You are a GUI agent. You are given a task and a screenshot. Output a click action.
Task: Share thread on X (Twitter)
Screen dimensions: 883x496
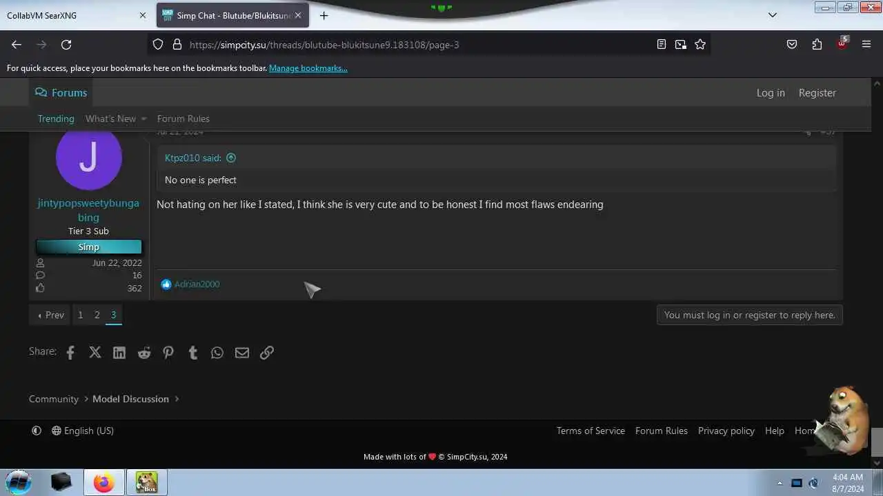[95, 353]
